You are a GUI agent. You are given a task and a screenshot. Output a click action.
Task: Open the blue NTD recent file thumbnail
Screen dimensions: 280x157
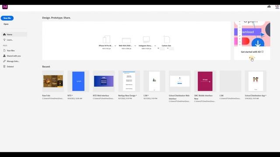(x=78, y=81)
